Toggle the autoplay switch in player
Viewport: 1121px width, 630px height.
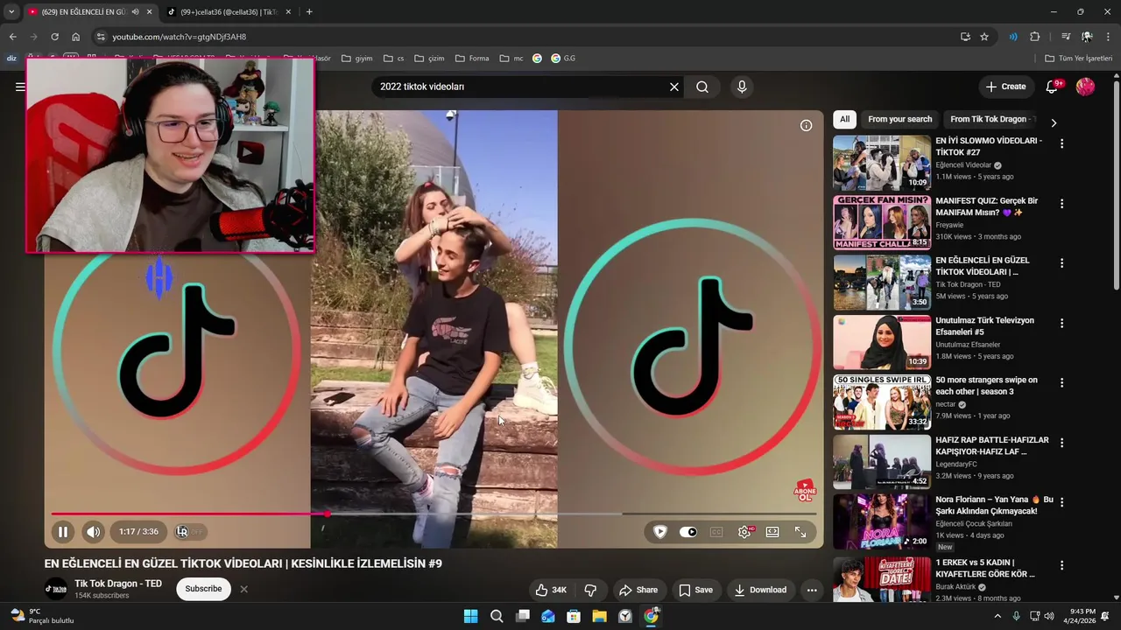(x=688, y=531)
